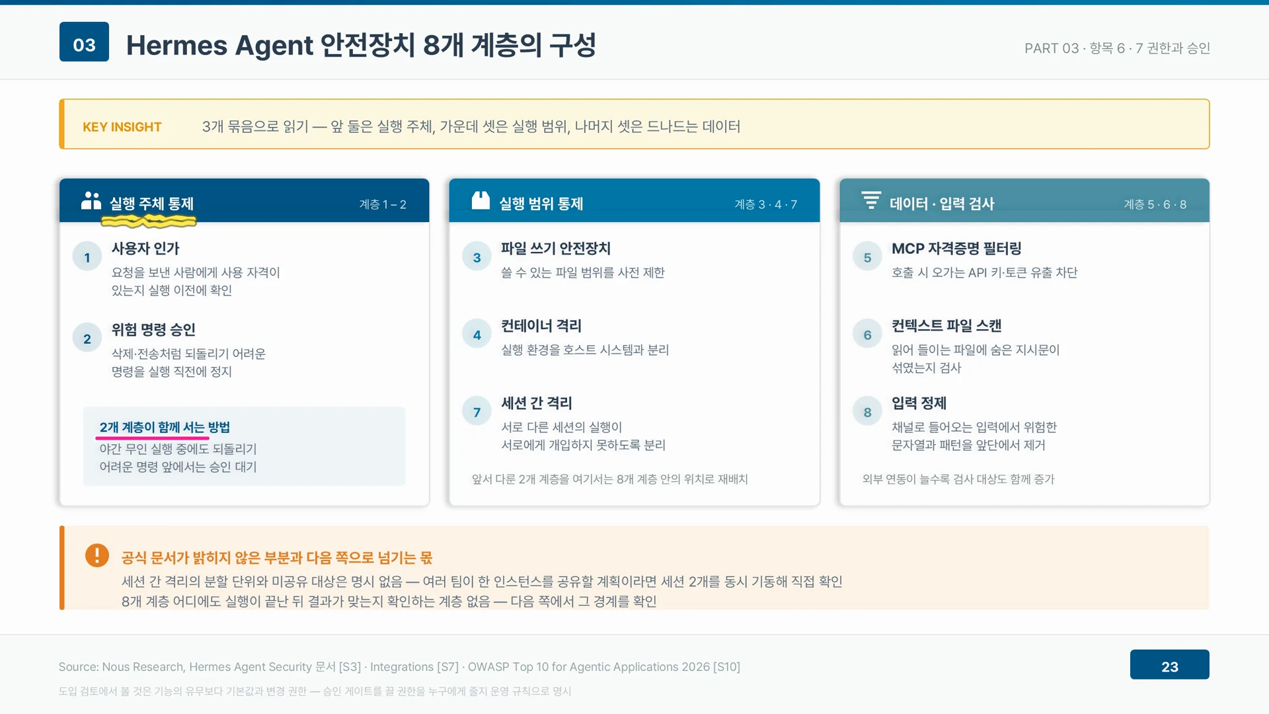Viewport: 1269px width, 714px height.
Task: Click the 호출 시 오가는 API 키 description
Action: (x=984, y=272)
